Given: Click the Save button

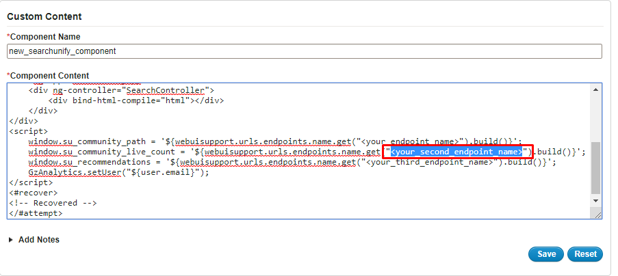Looking at the screenshot, I should (546, 254).
